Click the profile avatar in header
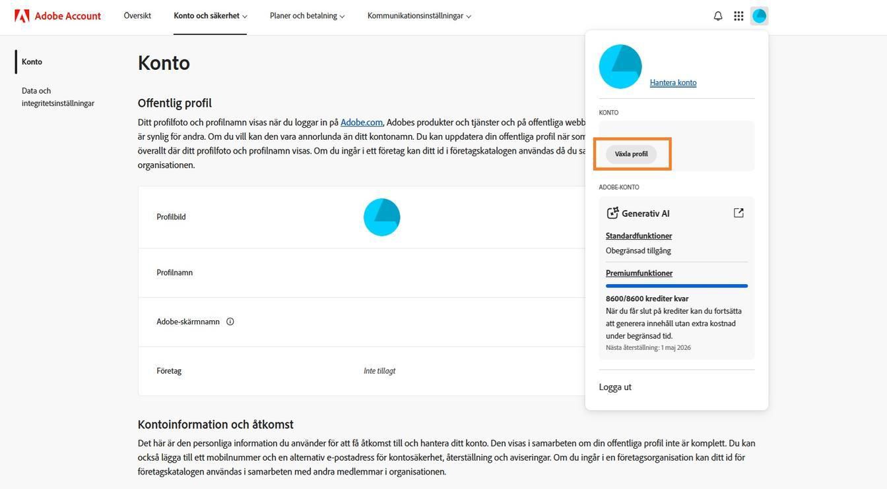Viewport: 887px width, 489px height. pyautogui.click(x=759, y=16)
